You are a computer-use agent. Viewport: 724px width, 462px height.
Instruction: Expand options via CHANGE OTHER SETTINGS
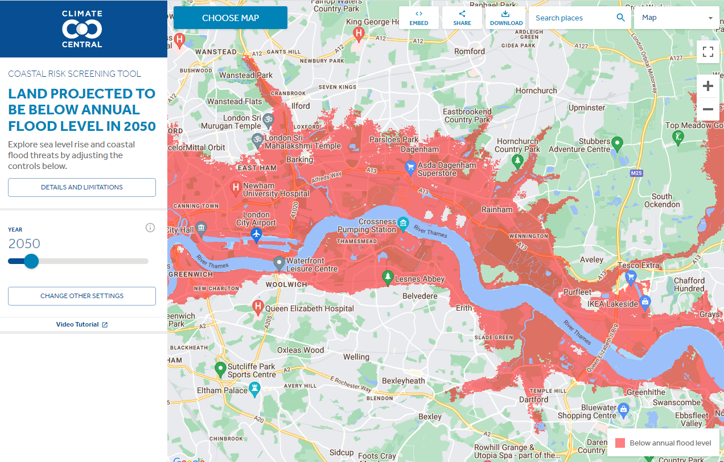click(81, 296)
